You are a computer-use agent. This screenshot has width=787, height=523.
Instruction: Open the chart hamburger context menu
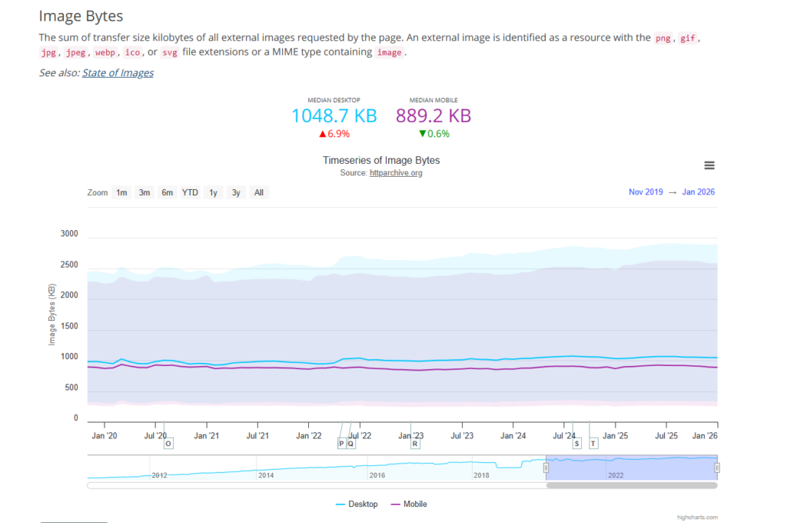[x=709, y=165]
